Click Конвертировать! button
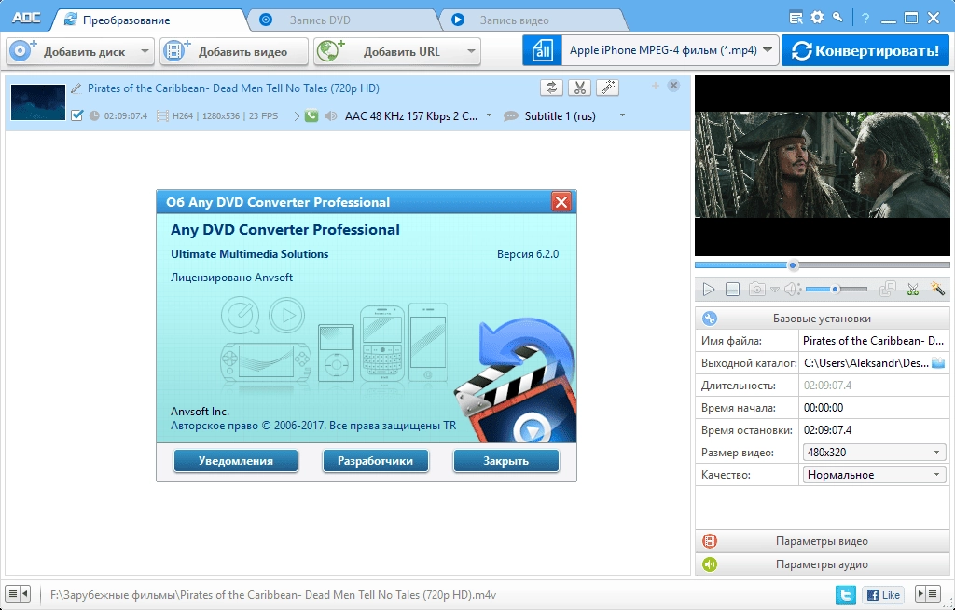The width and height of the screenshot is (955, 610). pyautogui.click(x=865, y=50)
